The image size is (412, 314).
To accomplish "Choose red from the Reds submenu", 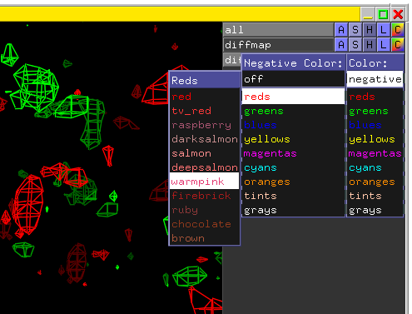I will 205,97.
